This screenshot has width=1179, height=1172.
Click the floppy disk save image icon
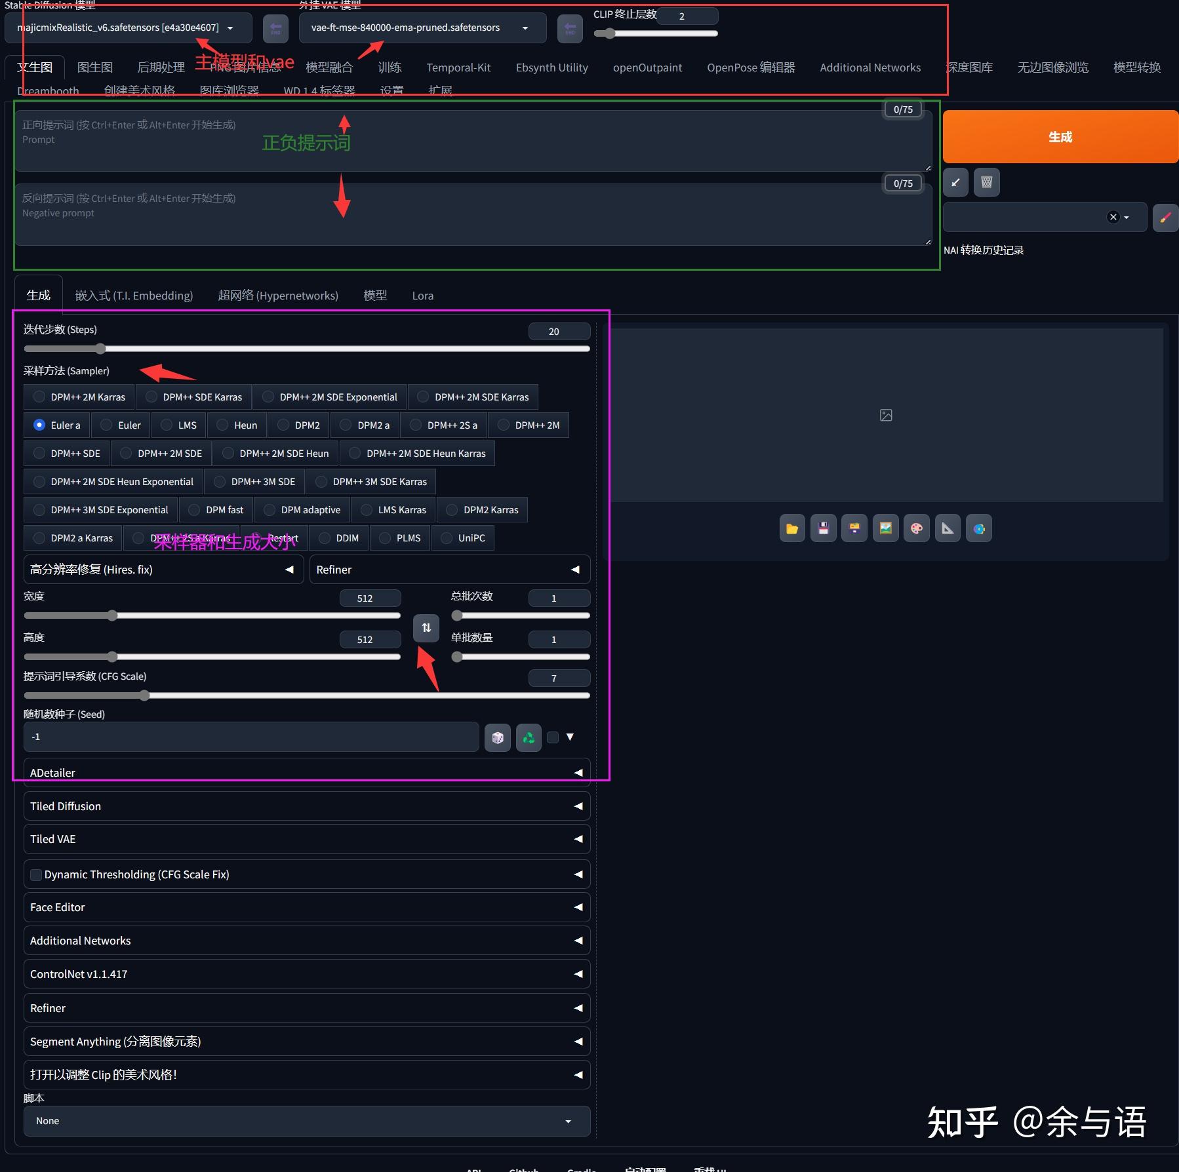point(823,528)
